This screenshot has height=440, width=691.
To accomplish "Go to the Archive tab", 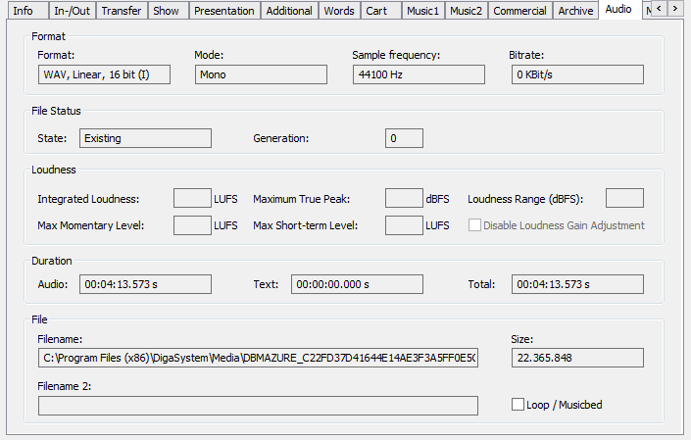I will [575, 11].
